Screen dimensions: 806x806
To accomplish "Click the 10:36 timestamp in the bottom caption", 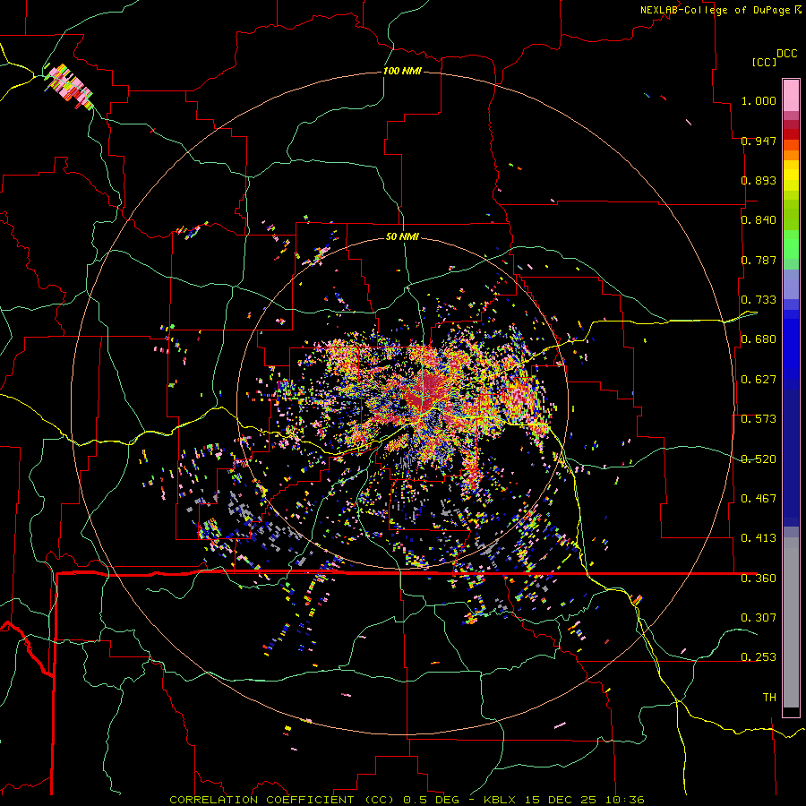I will pos(624,800).
